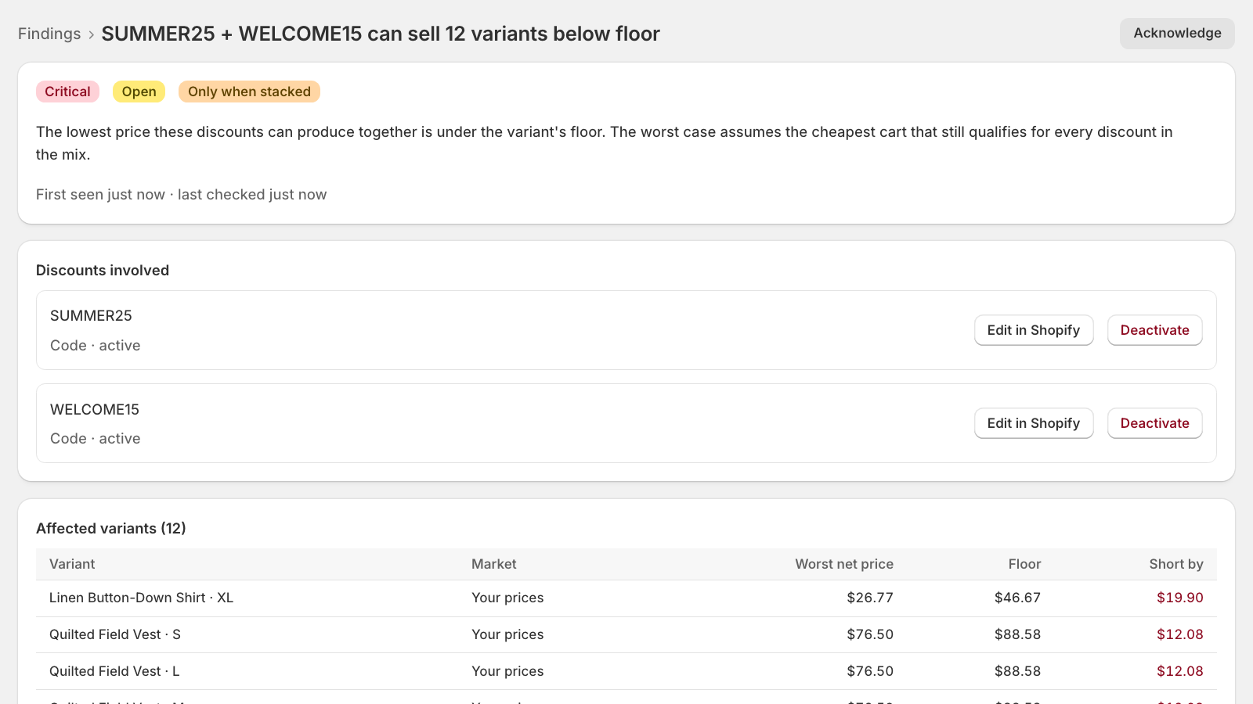Image resolution: width=1253 pixels, height=704 pixels.
Task: Select the WELCOME15 discount name
Action: tap(95, 410)
